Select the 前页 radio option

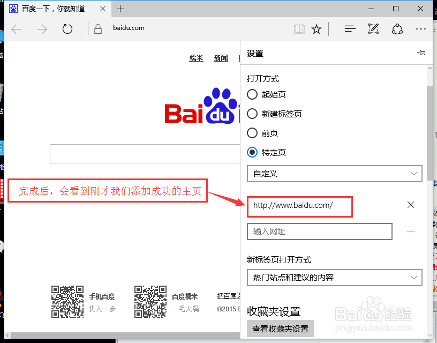tap(252, 133)
